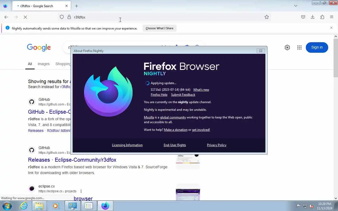Open Licensing Information link

point(127,145)
